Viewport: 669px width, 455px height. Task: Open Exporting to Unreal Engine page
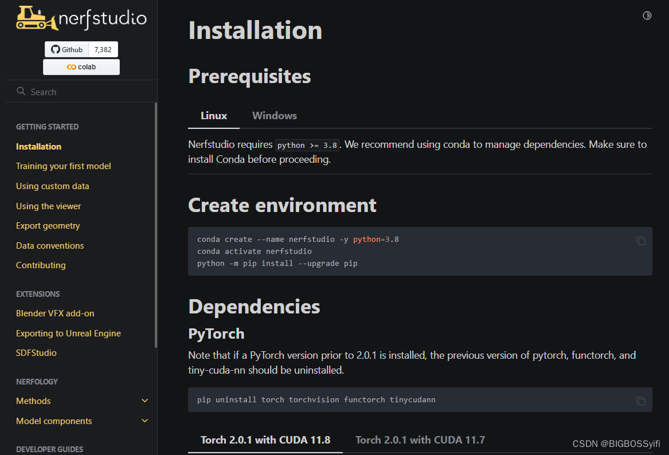(68, 333)
